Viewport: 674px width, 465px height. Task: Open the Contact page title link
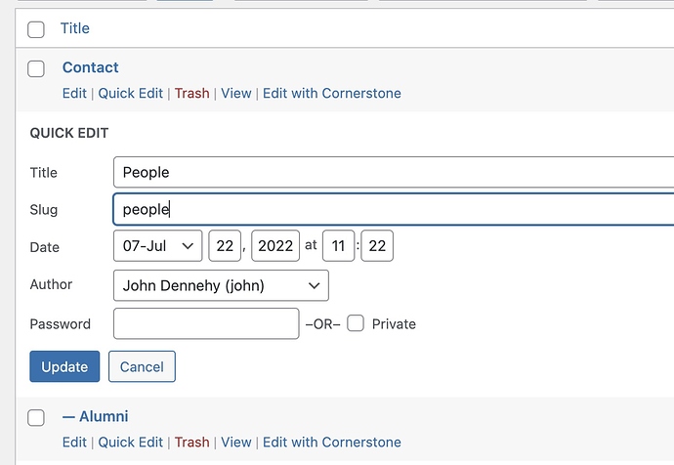point(90,67)
